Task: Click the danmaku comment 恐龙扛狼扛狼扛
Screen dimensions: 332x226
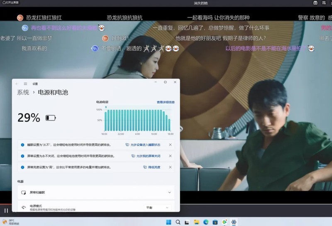Action: click(44, 17)
